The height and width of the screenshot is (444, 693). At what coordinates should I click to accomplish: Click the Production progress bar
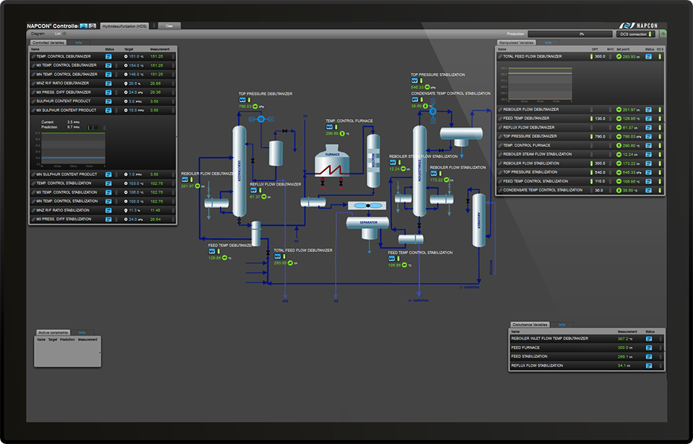point(568,33)
